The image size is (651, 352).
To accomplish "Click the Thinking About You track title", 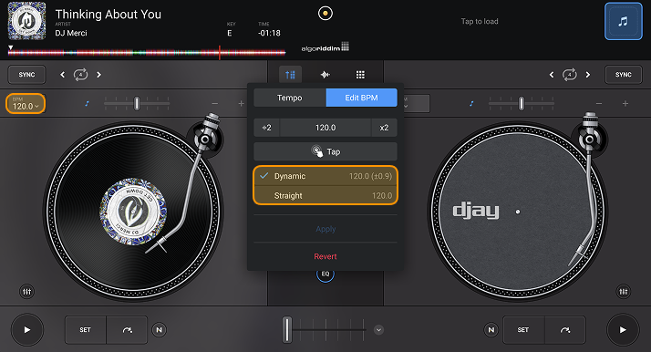I will click(x=108, y=14).
